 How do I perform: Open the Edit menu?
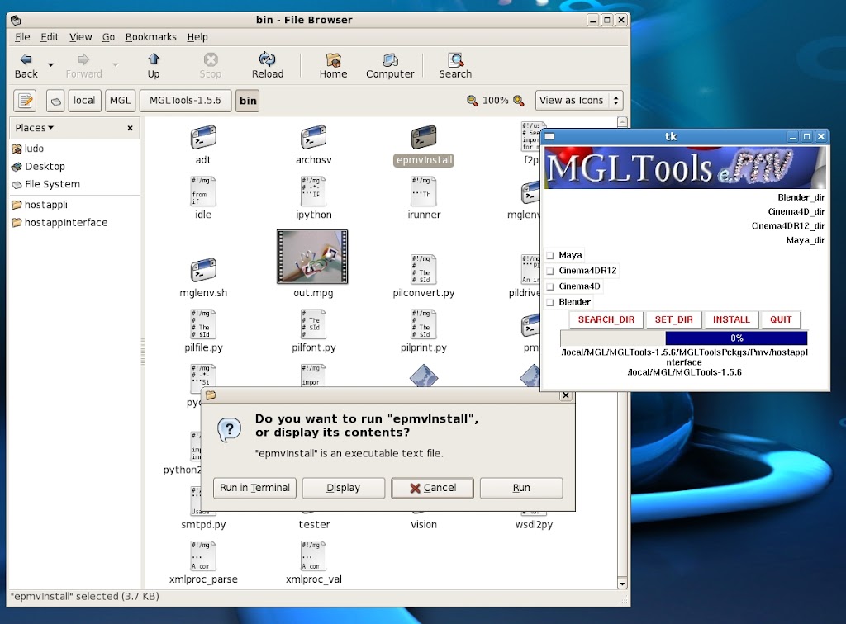[50, 37]
